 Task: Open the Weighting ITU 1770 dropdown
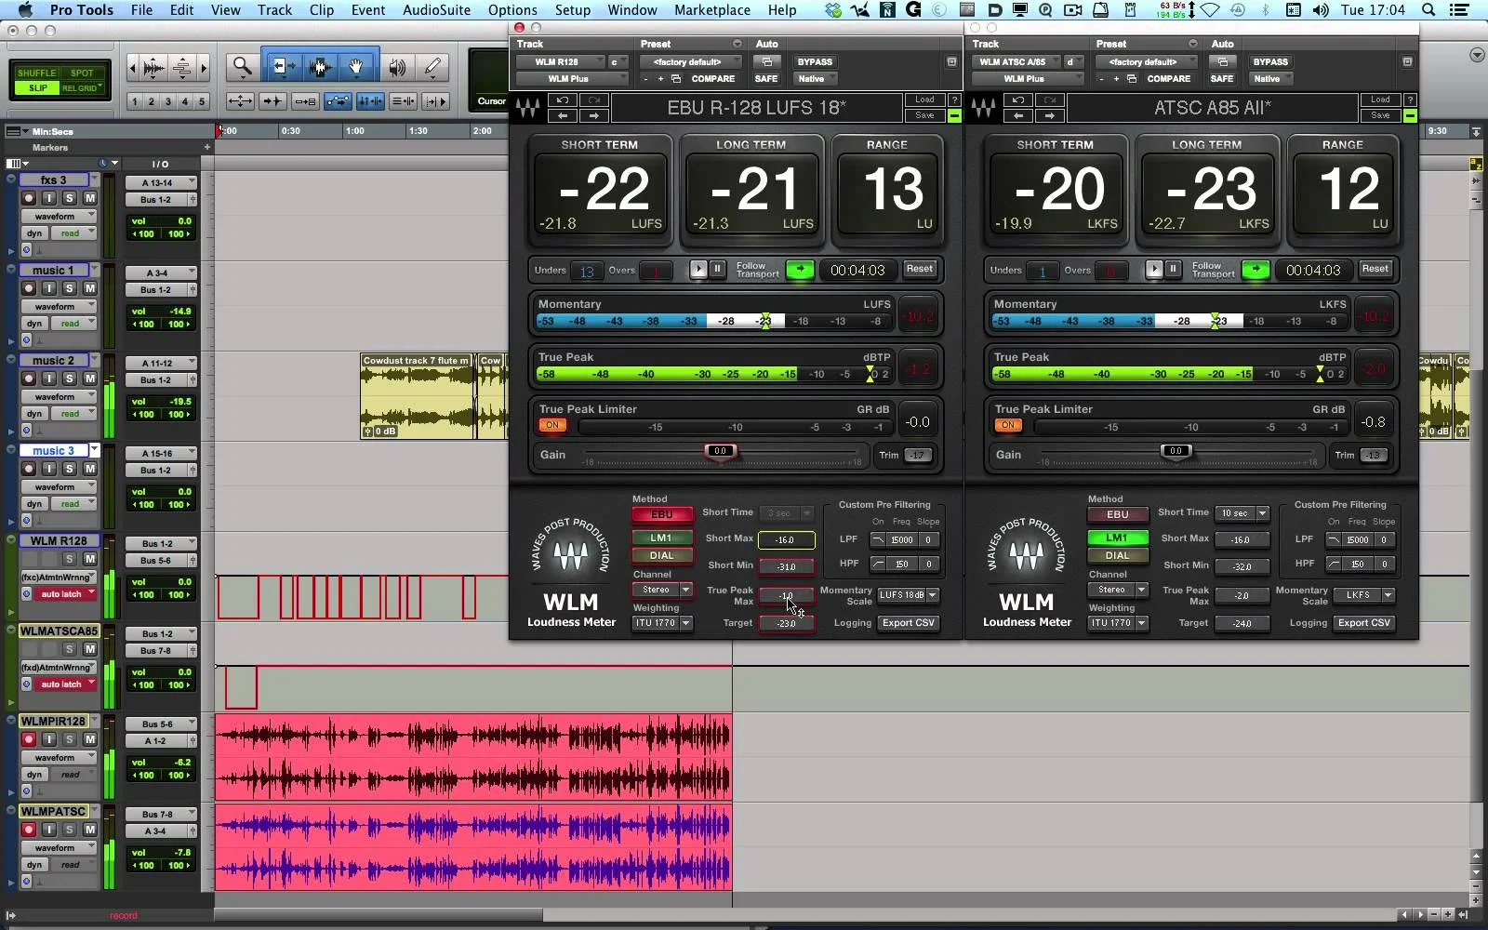click(662, 623)
